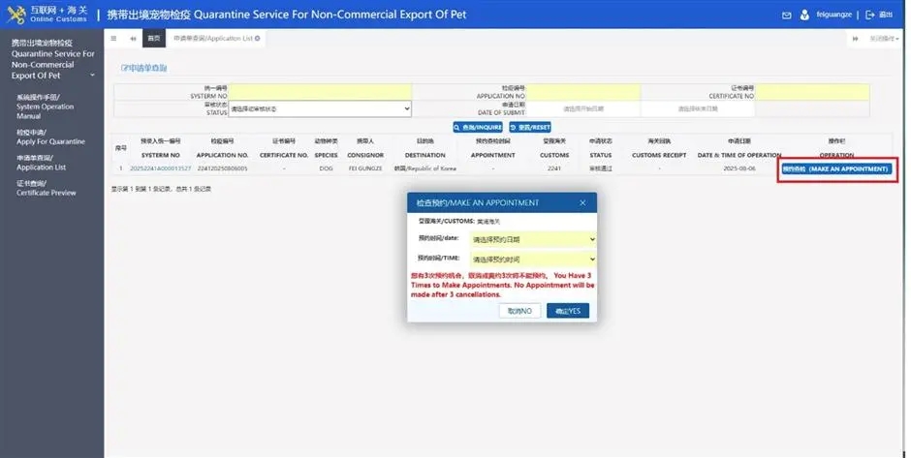911x458 pixels.
Task: Close the Make an Appointment dialog
Action: [x=582, y=203]
